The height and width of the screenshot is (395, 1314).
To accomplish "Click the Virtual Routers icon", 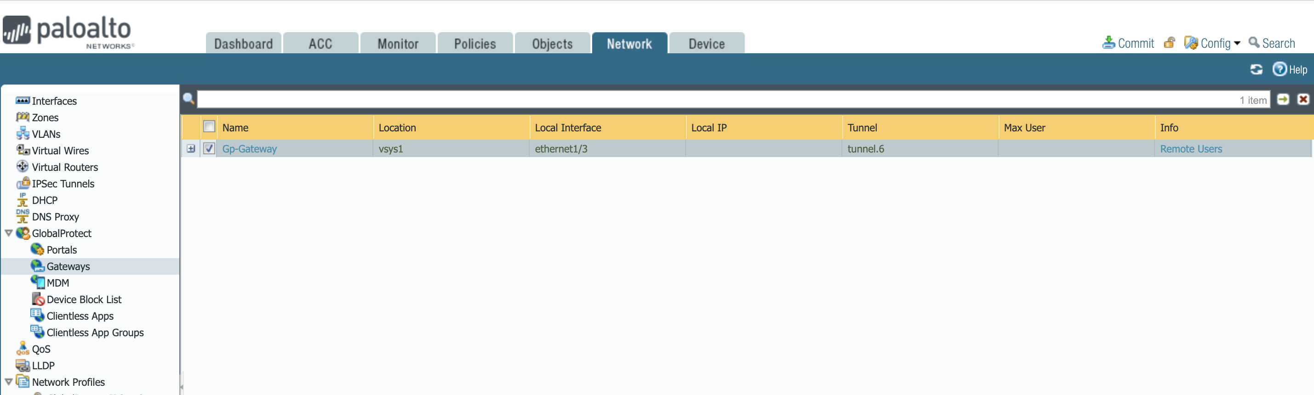I will pyautogui.click(x=23, y=167).
